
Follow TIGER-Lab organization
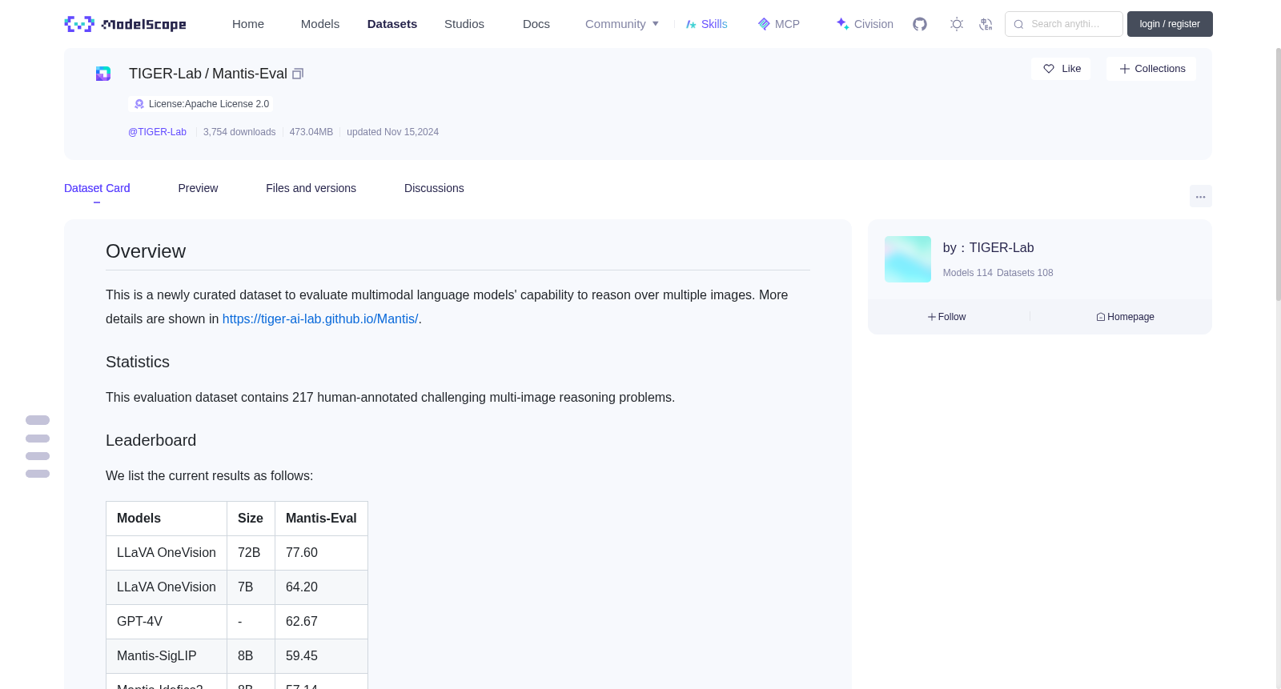(x=947, y=317)
